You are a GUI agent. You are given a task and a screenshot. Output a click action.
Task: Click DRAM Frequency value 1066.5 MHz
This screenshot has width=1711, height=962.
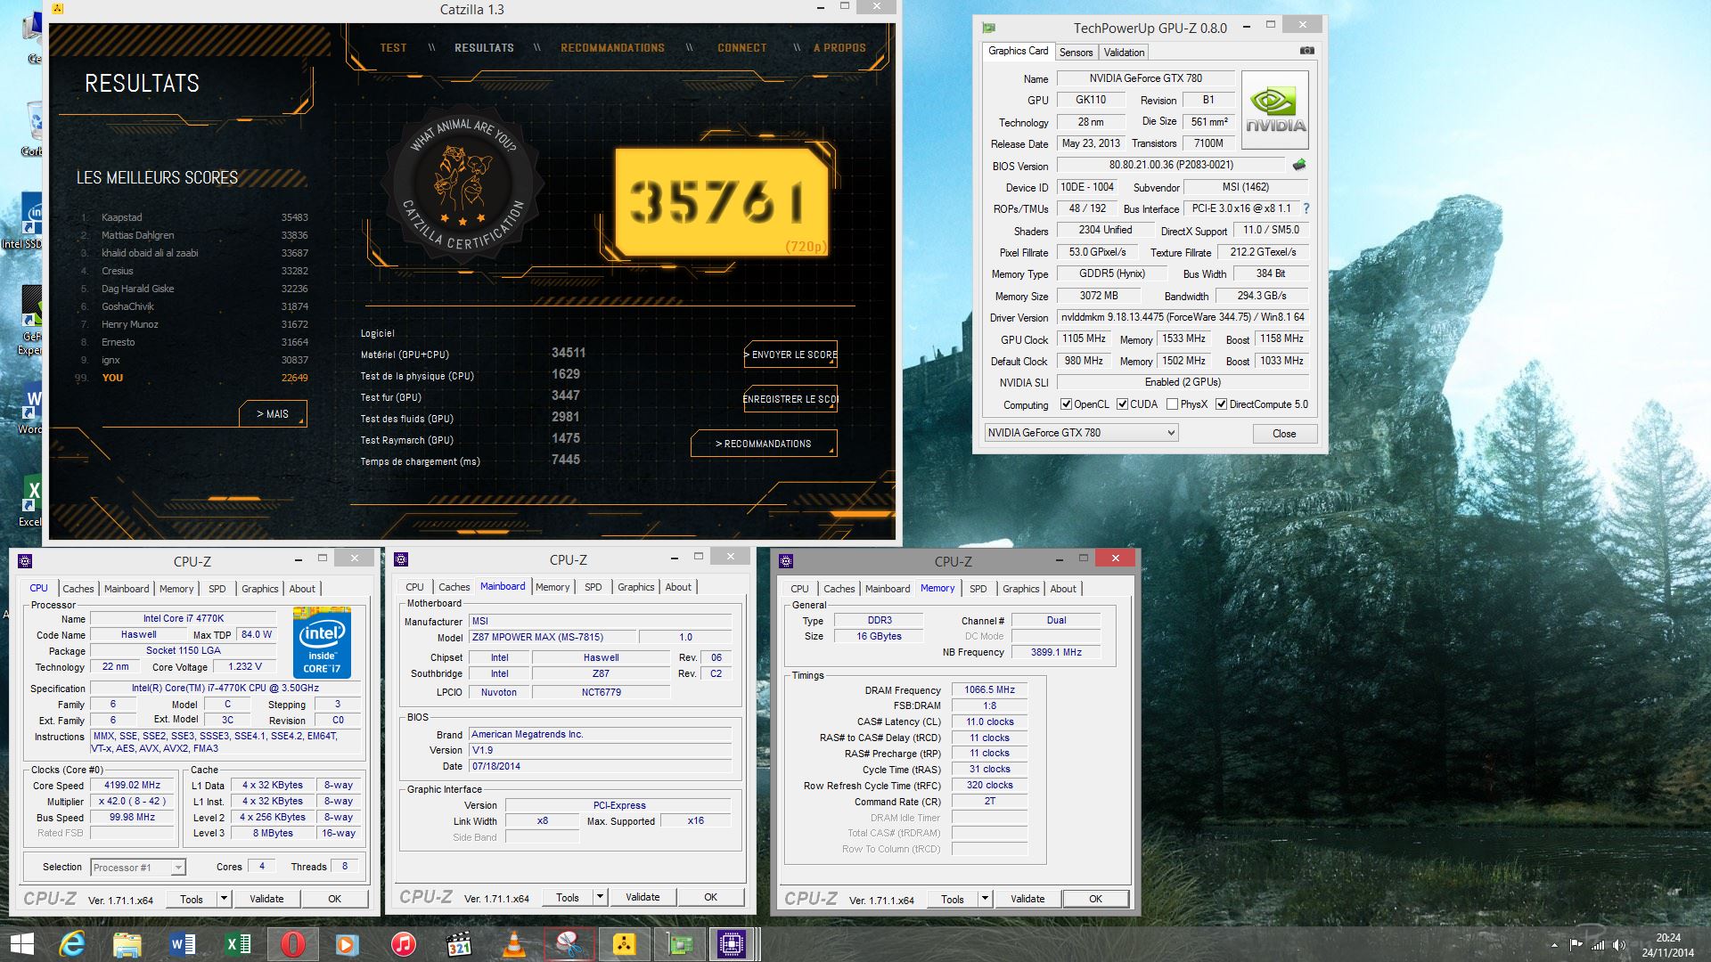tap(989, 689)
